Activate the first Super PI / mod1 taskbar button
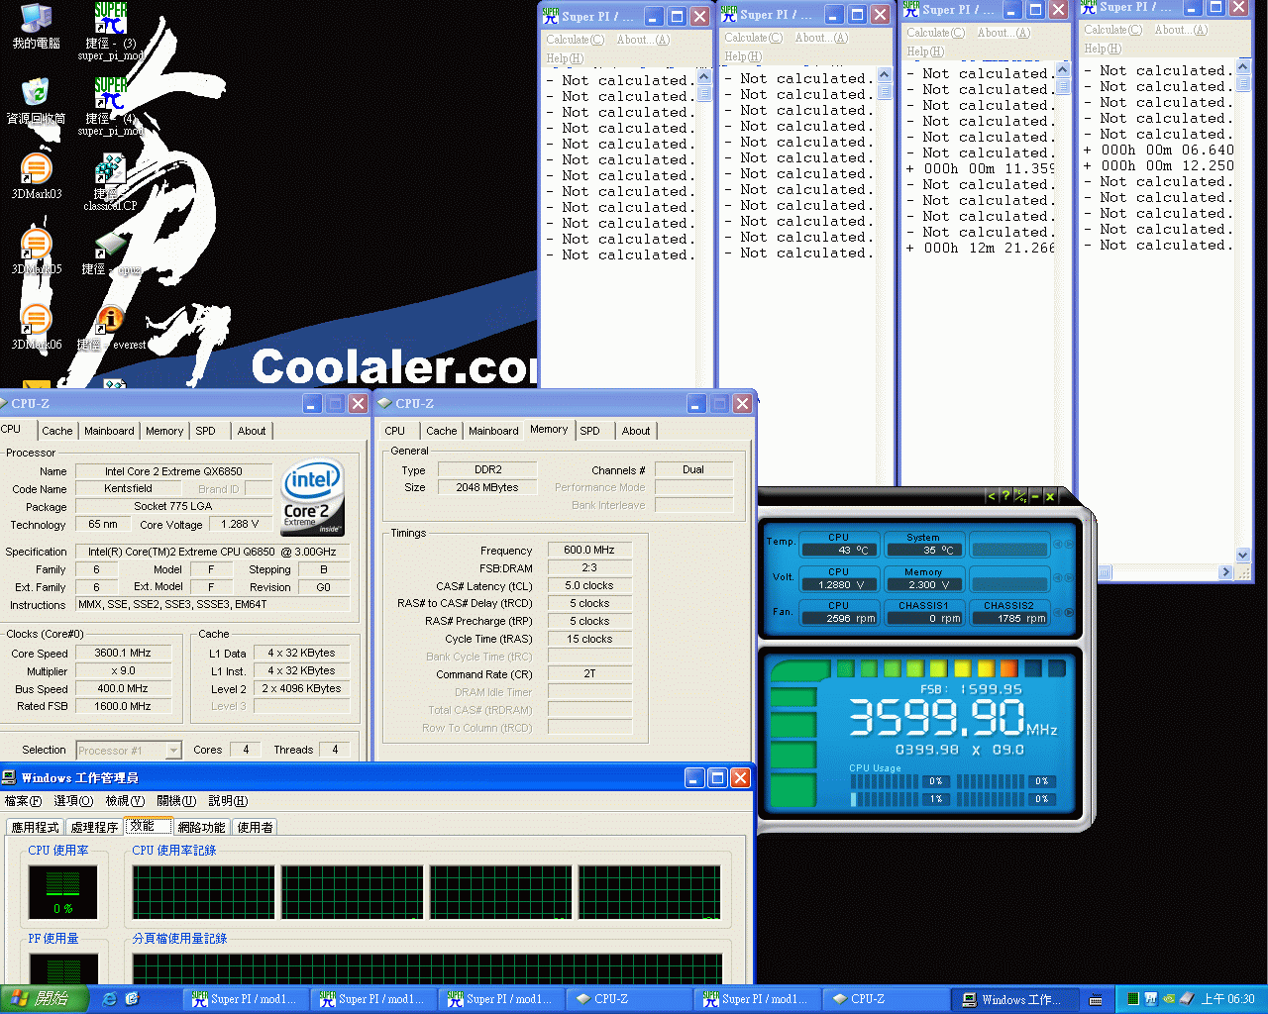The width and height of the screenshot is (1268, 1014). 247,999
